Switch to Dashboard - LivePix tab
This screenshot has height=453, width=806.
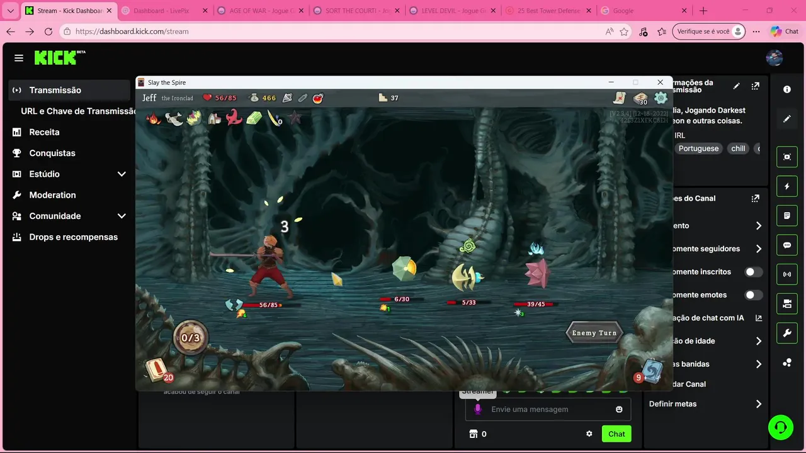click(164, 11)
